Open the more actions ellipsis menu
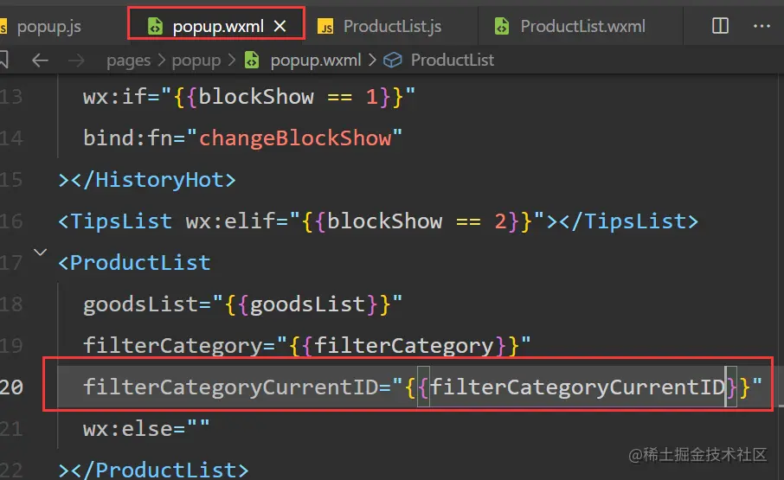The width and height of the screenshot is (784, 480). pos(762,25)
